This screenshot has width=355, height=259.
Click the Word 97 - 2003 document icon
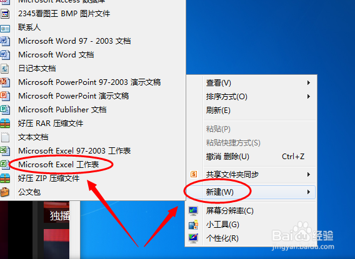coord(5,41)
